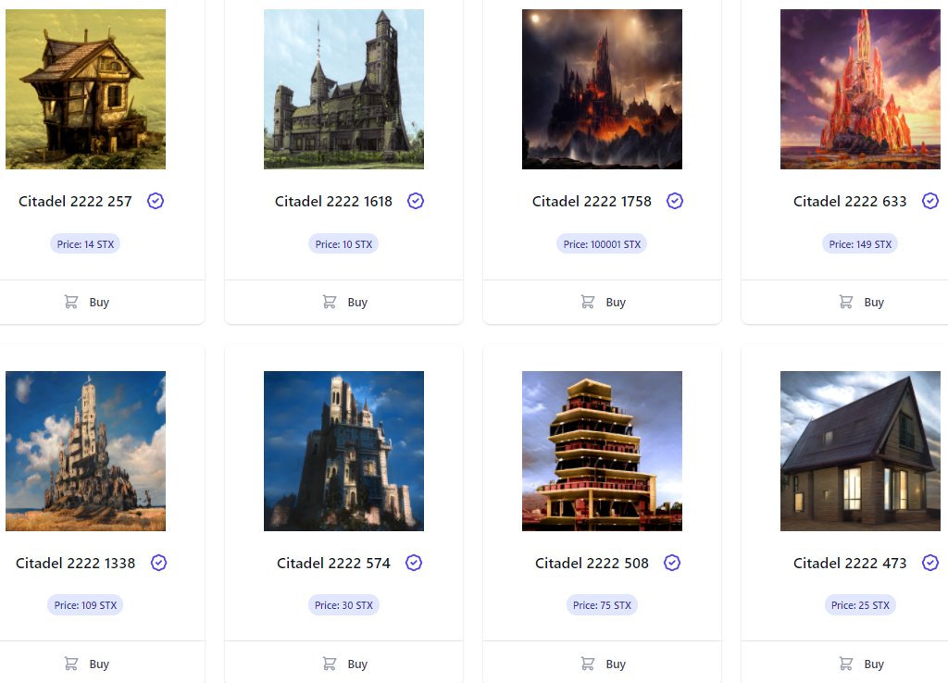Image resolution: width=948 pixels, height=683 pixels.
Task: Open the Citadel 2222 1618 artwork thumbnail
Action: tap(343, 89)
